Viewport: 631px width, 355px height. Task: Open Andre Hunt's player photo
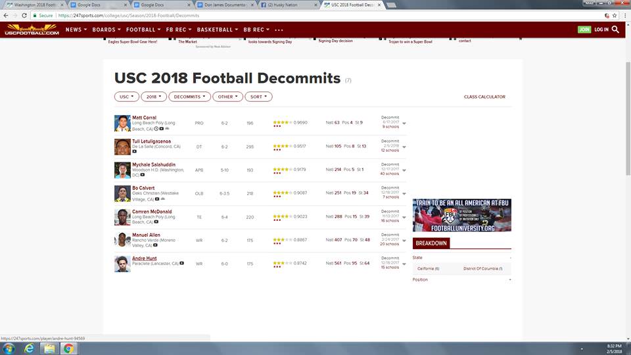click(122, 264)
